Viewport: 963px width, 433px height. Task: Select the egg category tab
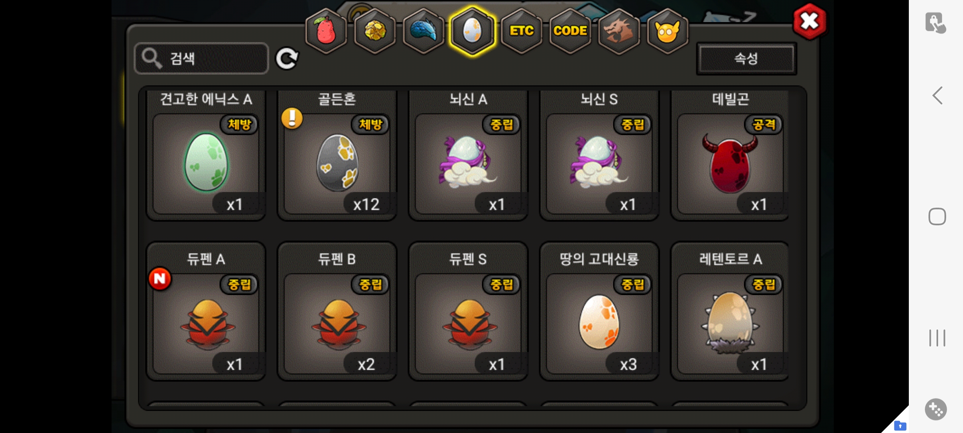pyautogui.click(x=472, y=31)
